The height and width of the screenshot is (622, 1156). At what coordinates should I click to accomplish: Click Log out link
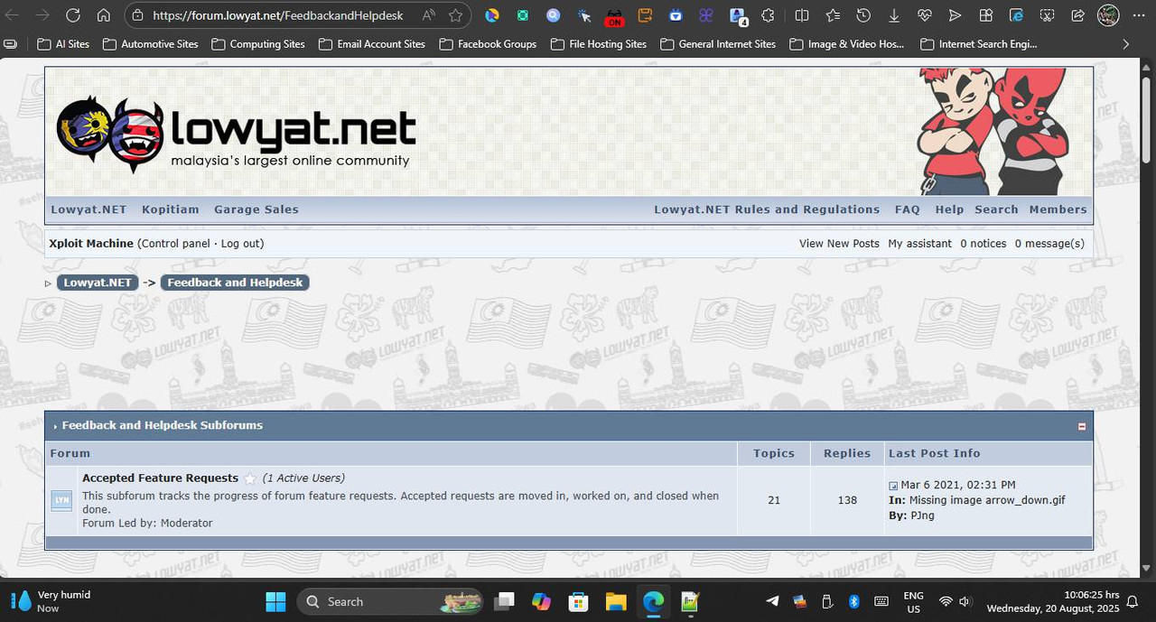coord(240,244)
